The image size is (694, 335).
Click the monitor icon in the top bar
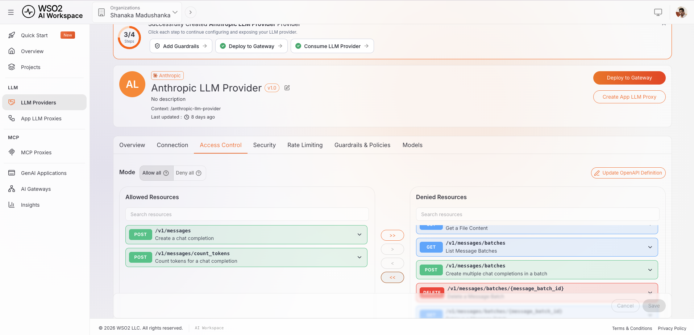tap(658, 12)
